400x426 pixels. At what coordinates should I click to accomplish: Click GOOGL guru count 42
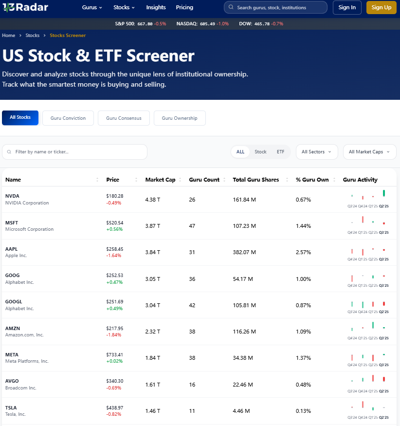click(x=192, y=305)
